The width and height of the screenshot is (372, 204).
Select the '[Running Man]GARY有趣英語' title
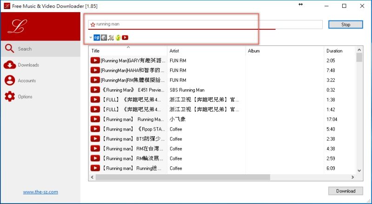click(x=133, y=61)
